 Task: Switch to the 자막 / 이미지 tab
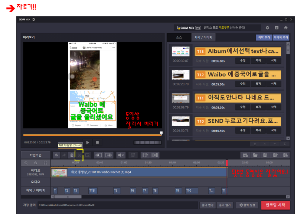[x=203, y=38]
